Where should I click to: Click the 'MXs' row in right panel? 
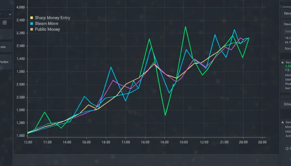pos(288,132)
